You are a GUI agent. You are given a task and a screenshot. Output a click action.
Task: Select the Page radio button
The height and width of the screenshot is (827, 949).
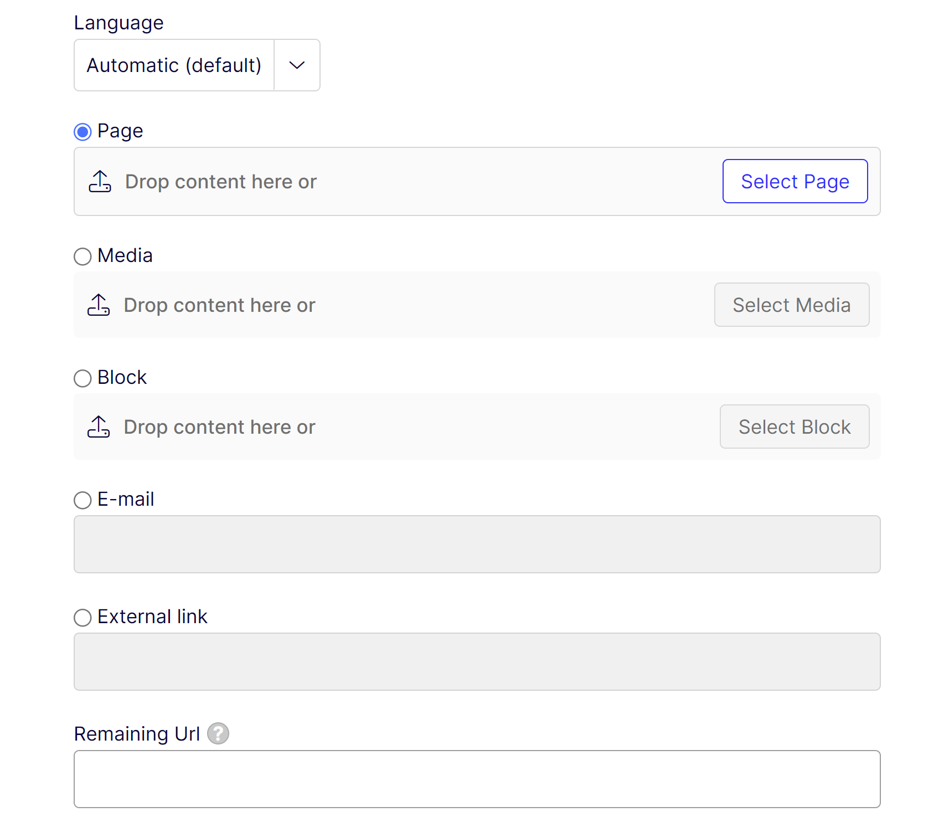click(82, 132)
